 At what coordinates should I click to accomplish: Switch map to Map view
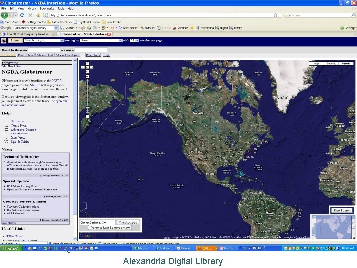(x=316, y=64)
